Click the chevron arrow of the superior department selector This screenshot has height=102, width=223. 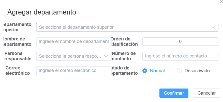tap(213, 27)
